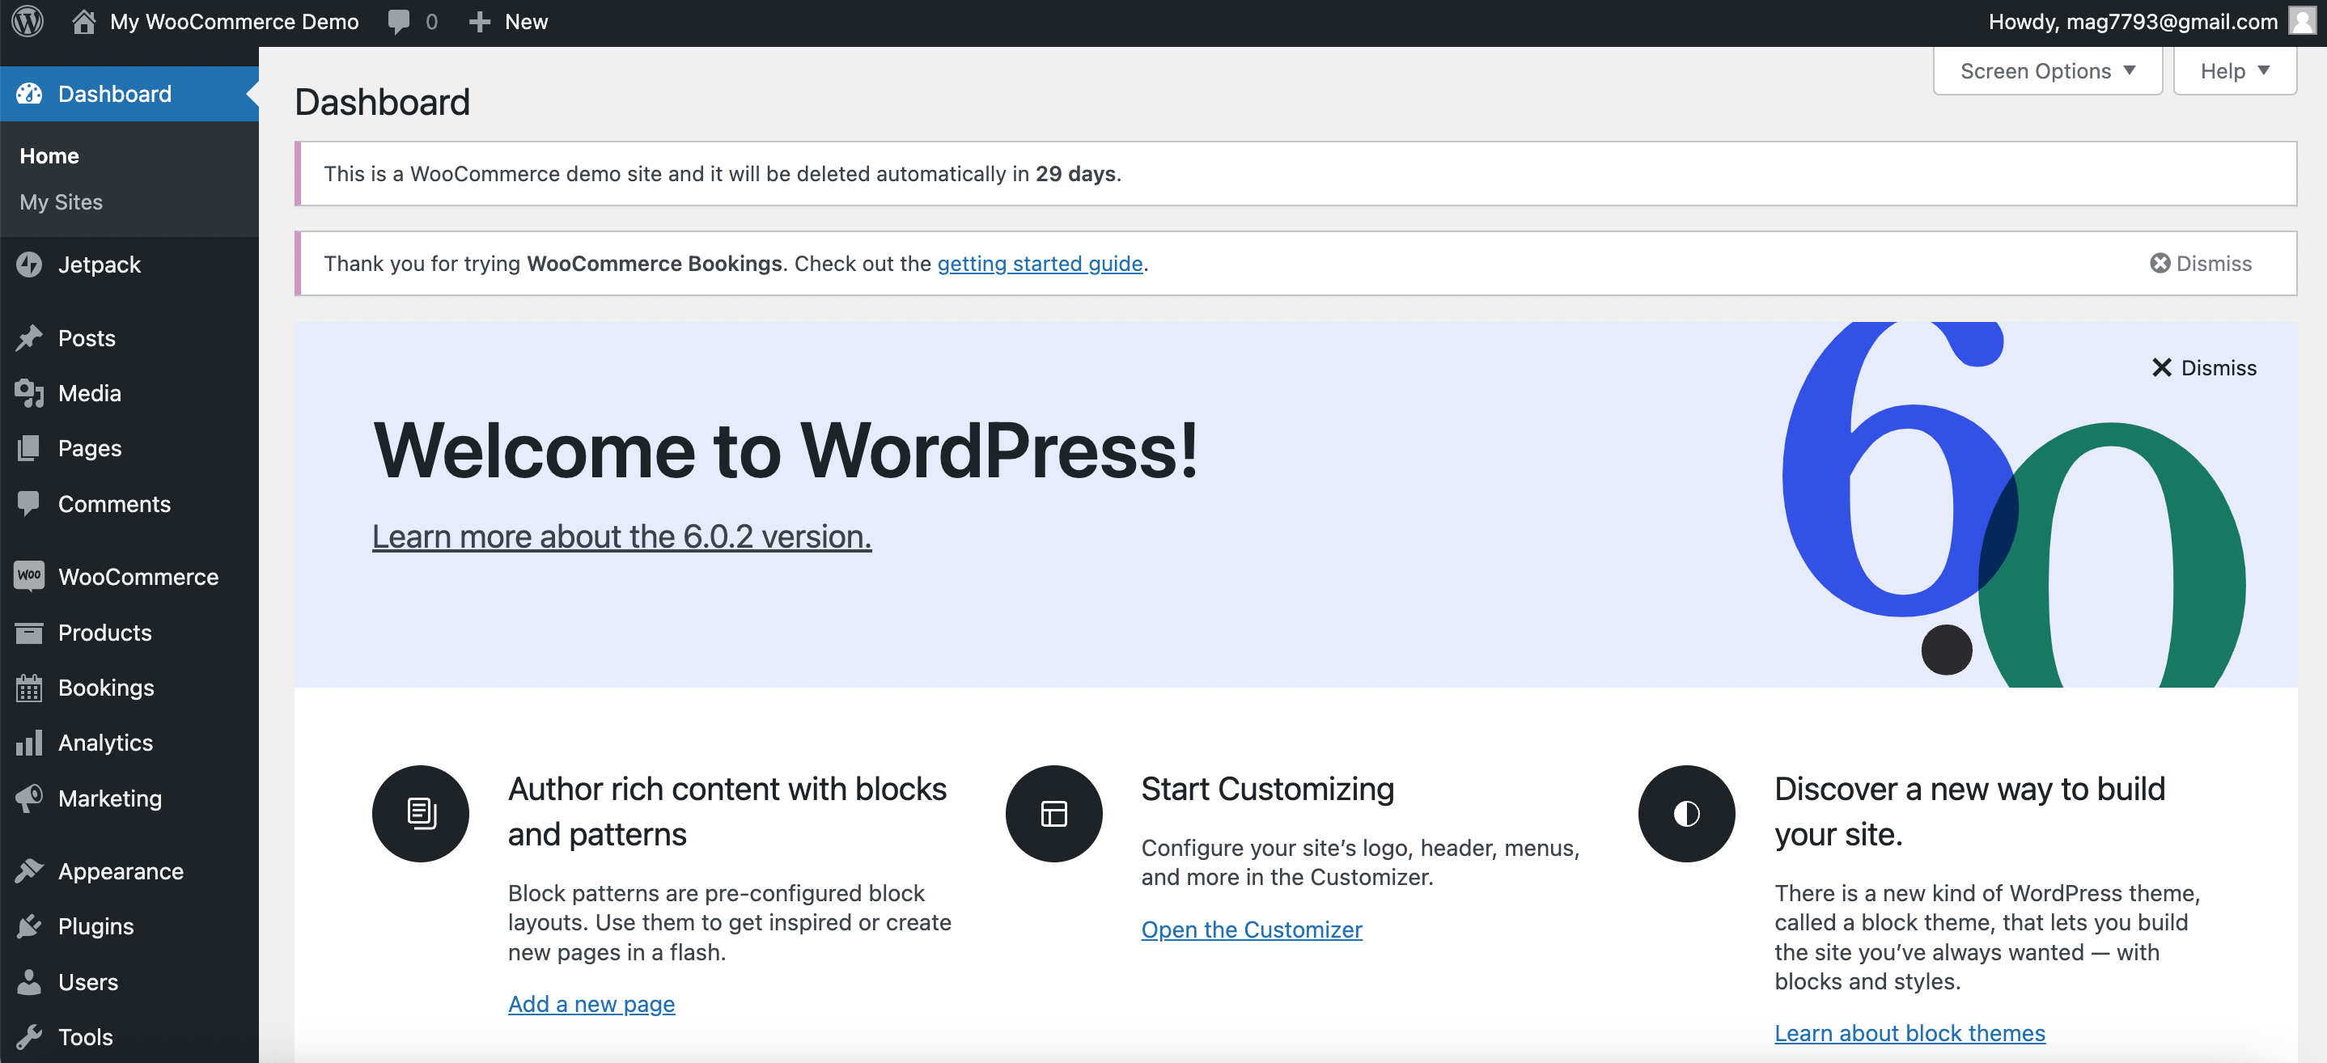Click the Tools menu label
Screen dimensions: 2327x1063
pyautogui.click(x=85, y=1037)
